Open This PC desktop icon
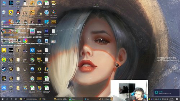Screen dimensions: 180x101 tap(4, 3)
